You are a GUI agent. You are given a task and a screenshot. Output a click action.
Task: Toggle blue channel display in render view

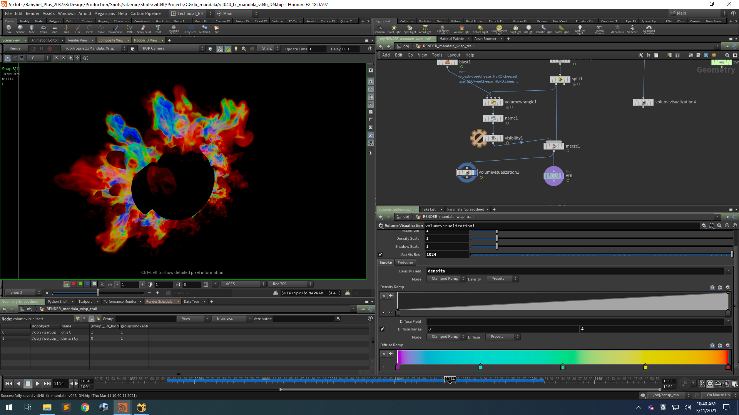click(87, 284)
